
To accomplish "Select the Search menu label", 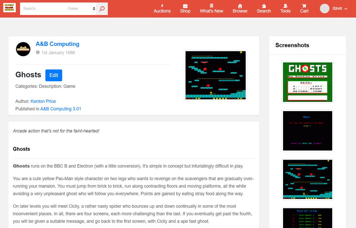I will (x=264, y=11).
